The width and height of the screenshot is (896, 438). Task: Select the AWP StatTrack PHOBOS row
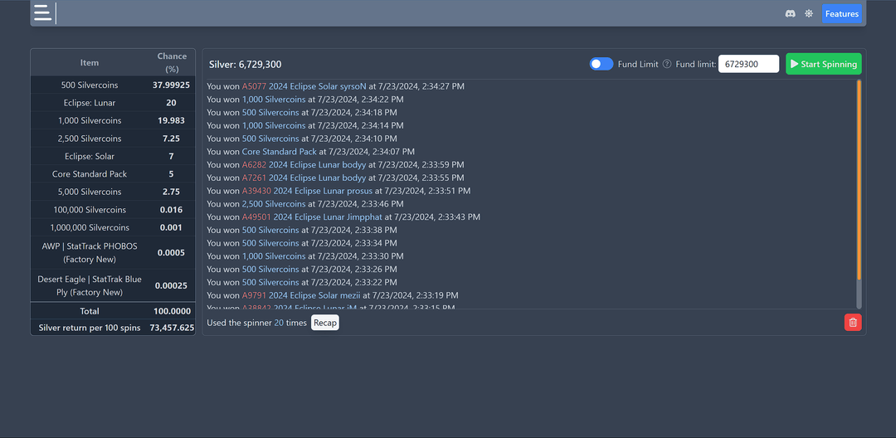(x=113, y=253)
